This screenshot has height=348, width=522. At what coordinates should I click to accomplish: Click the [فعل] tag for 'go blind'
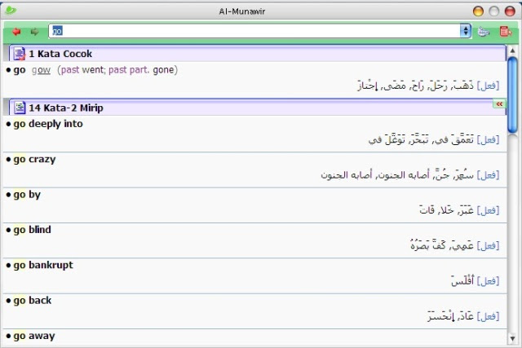pyautogui.click(x=488, y=246)
